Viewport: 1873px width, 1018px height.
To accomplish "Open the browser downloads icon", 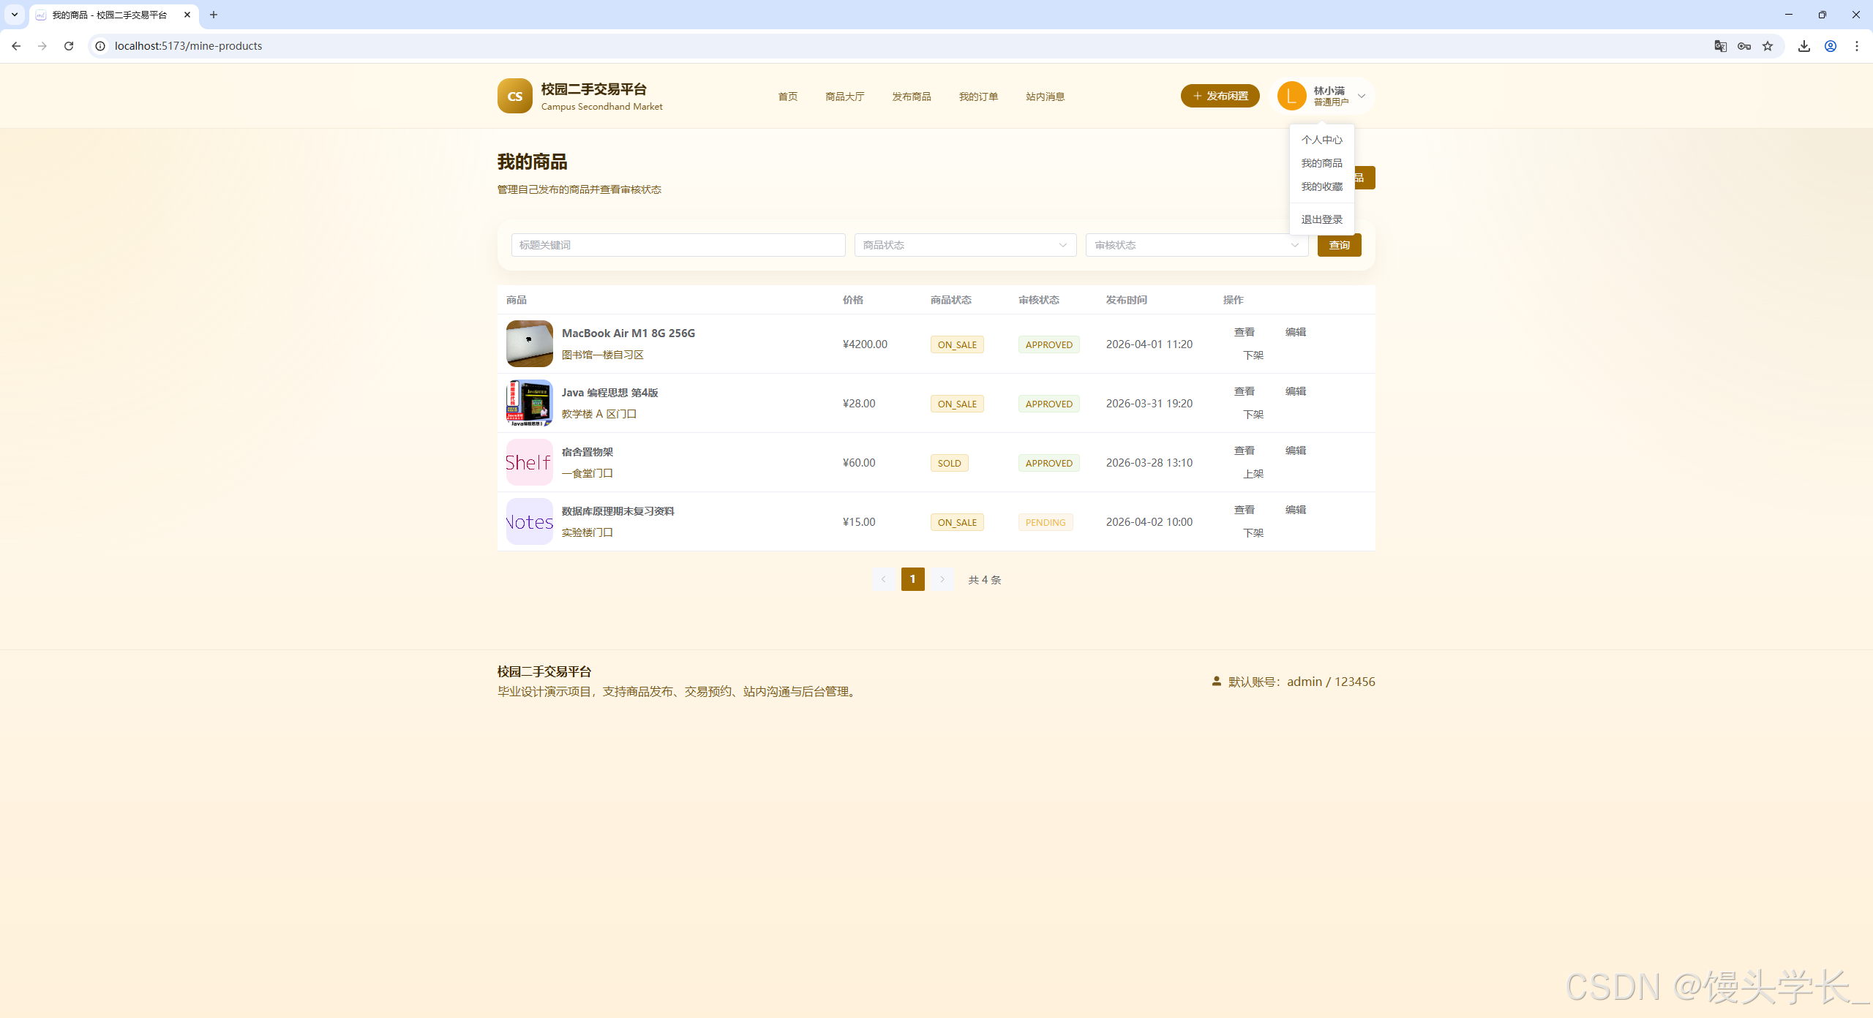I will point(1803,46).
